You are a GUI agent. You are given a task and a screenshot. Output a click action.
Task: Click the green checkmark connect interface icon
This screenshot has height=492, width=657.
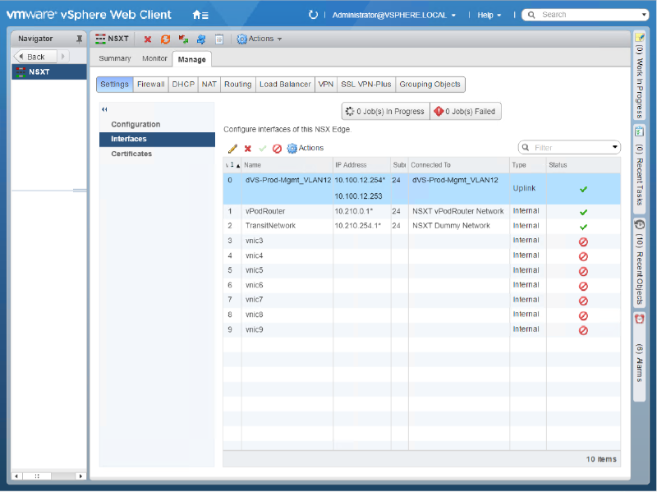(263, 148)
